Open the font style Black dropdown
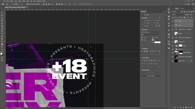This screenshot has height=109, width=195. click(x=151, y=35)
